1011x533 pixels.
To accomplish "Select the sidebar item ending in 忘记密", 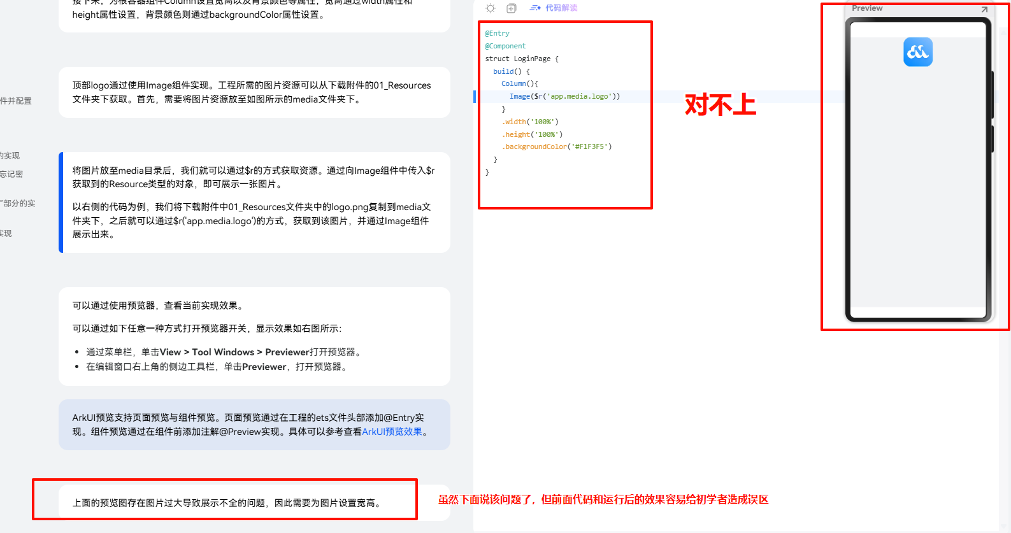I will tap(11, 174).
